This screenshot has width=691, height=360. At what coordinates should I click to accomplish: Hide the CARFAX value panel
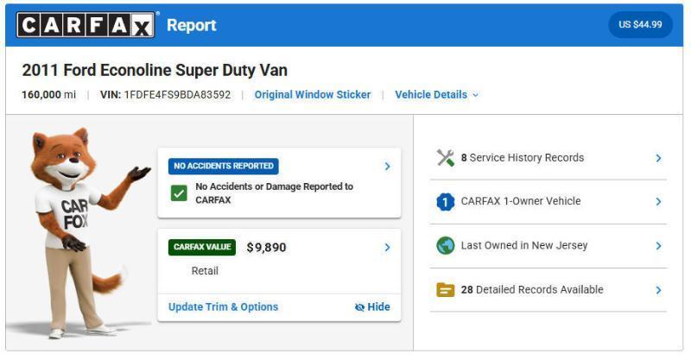click(x=372, y=306)
